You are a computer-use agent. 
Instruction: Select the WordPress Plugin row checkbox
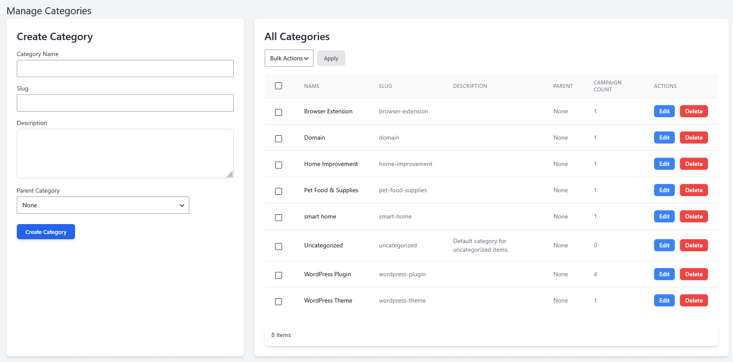click(279, 275)
